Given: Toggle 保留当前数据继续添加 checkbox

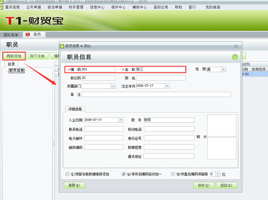Looking at the screenshot, I should pyautogui.click(x=68, y=174).
